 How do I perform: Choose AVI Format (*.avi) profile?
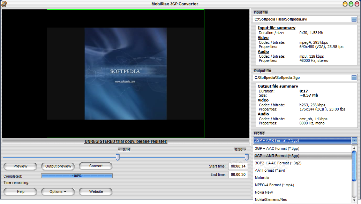click(x=302, y=171)
